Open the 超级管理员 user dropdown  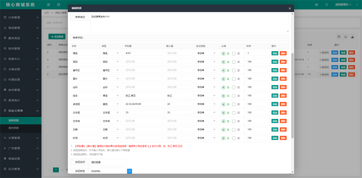pyautogui.click(x=343, y=5)
